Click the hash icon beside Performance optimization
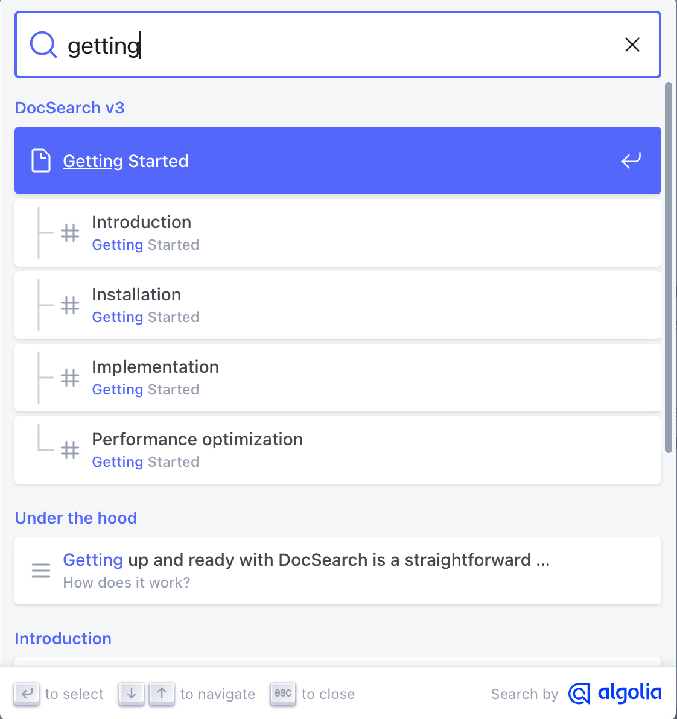Screen dimensions: 677x719 point(70,450)
